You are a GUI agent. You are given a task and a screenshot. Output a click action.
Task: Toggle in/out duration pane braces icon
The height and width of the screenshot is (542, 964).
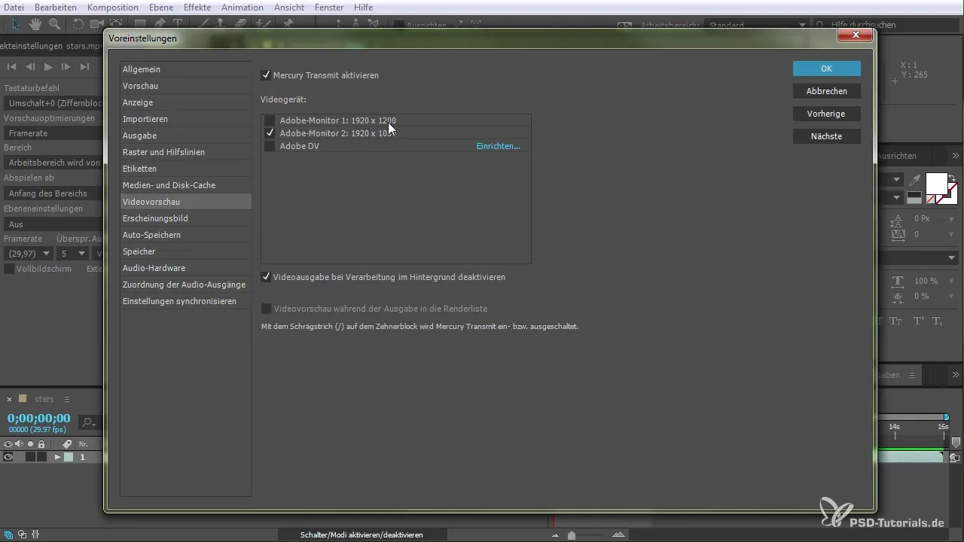coord(35,534)
